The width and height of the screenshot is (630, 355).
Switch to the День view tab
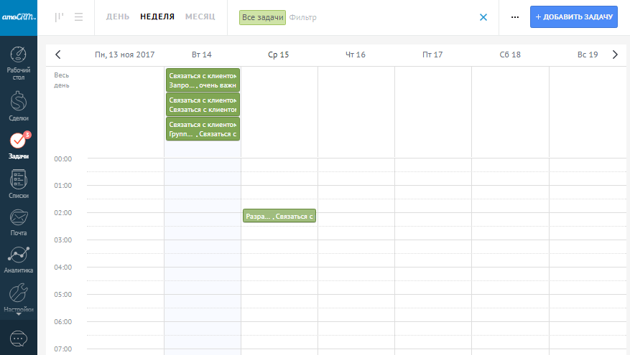coord(118,17)
